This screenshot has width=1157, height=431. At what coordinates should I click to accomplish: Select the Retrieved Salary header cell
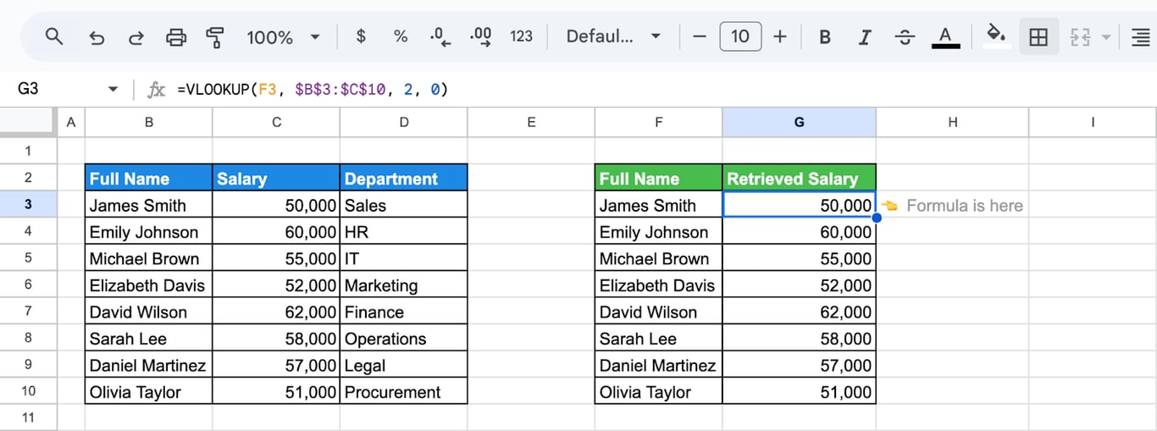coord(800,178)
